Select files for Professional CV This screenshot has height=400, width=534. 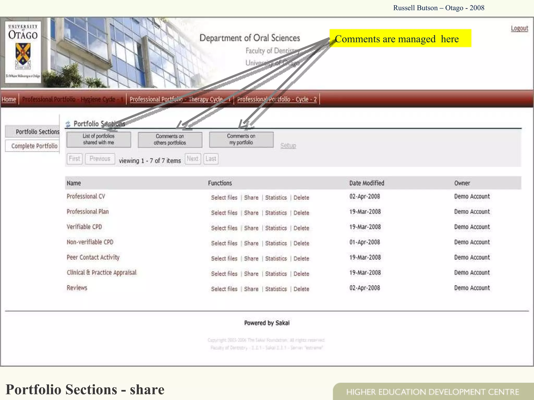point(224,197)
